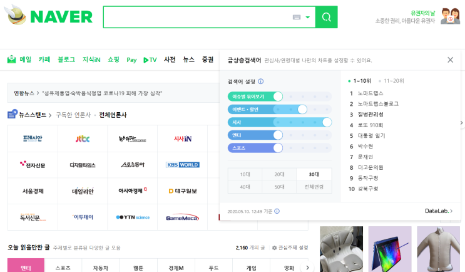465x272 pixels.
Task: Open trending keyword 더고운의원
Action: click(370, 167)
